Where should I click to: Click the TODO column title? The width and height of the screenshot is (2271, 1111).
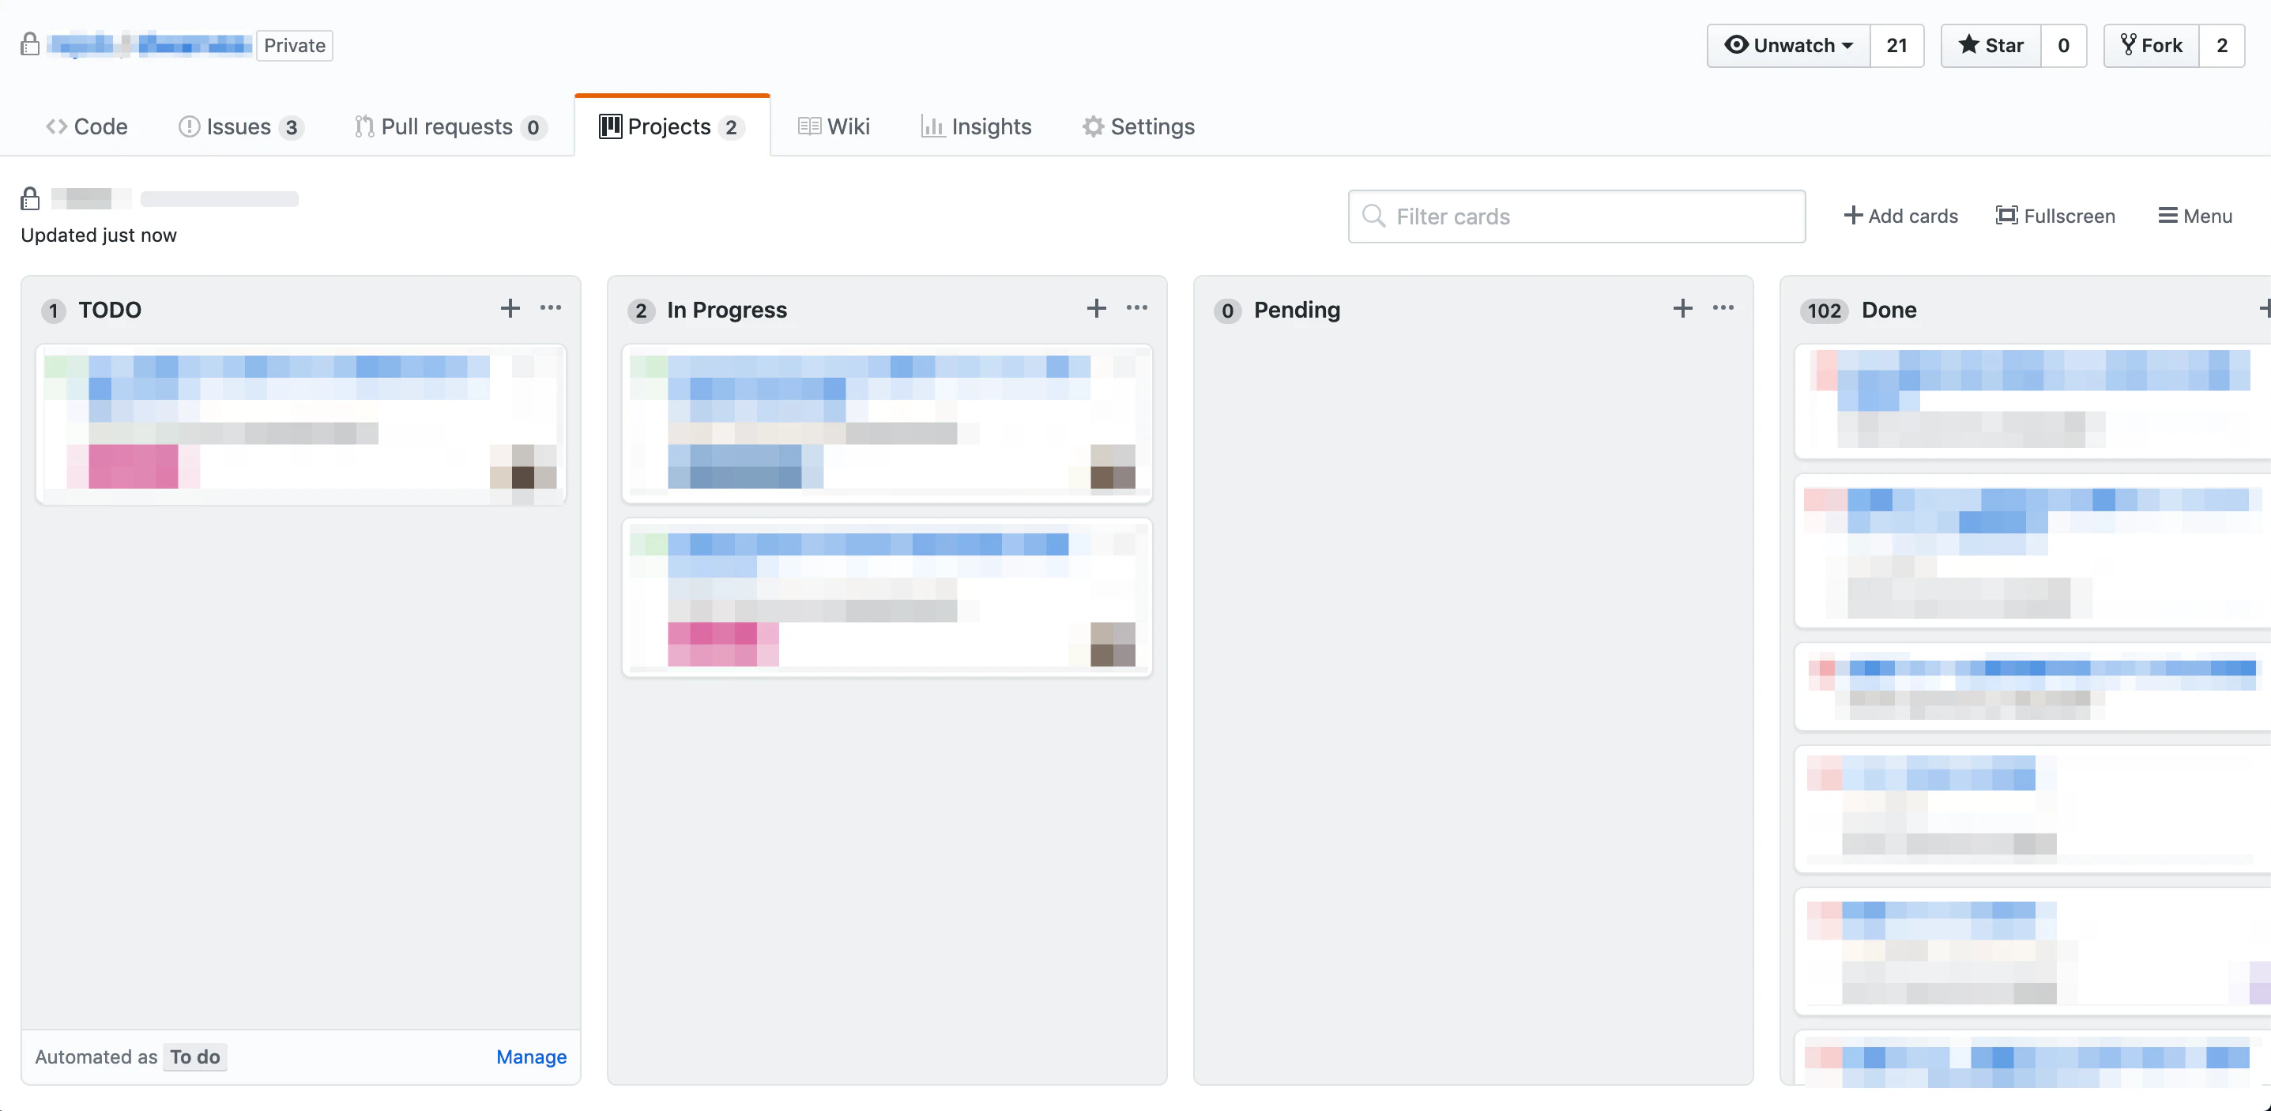pyautogui.click(x=109, y=310)
